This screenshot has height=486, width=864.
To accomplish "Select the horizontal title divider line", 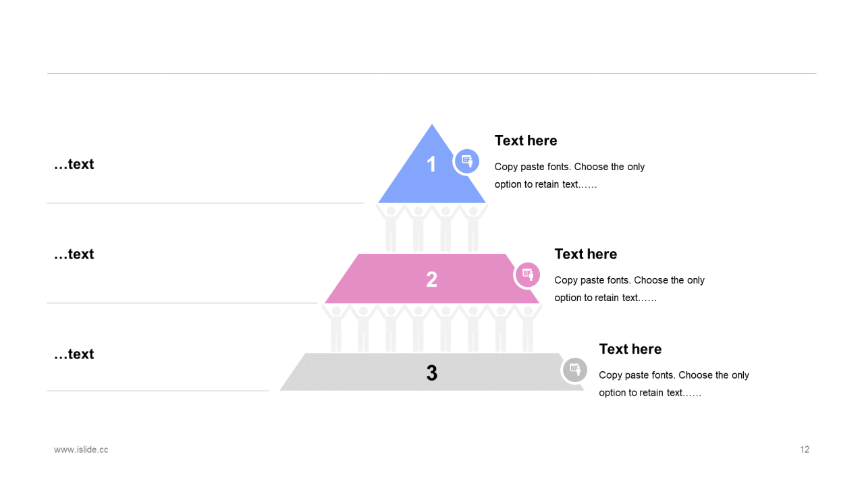I will pos(432,73).
